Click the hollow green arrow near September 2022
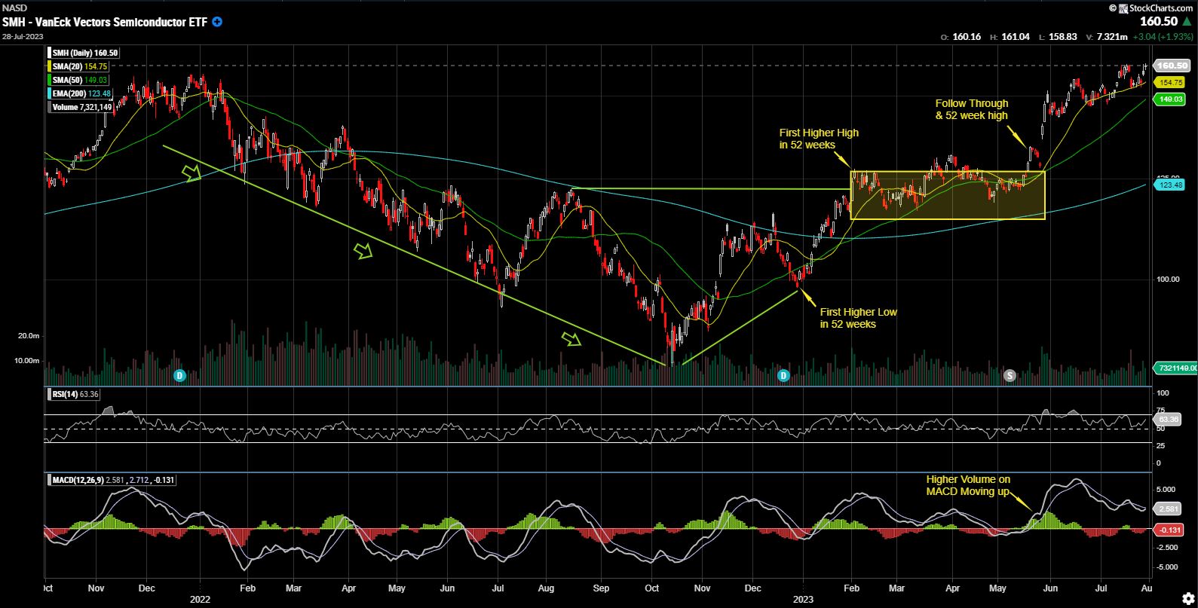The height and width of the screenshot is (608, 1198). pyautogui.click(x=573, y=339)
